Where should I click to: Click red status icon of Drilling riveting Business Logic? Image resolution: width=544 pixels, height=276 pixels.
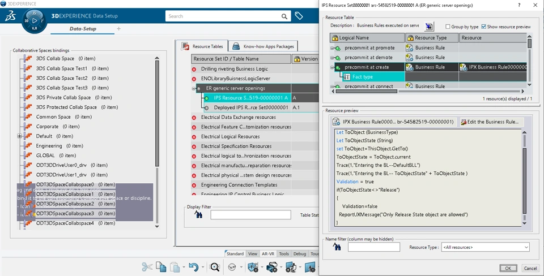pos(194,69)
